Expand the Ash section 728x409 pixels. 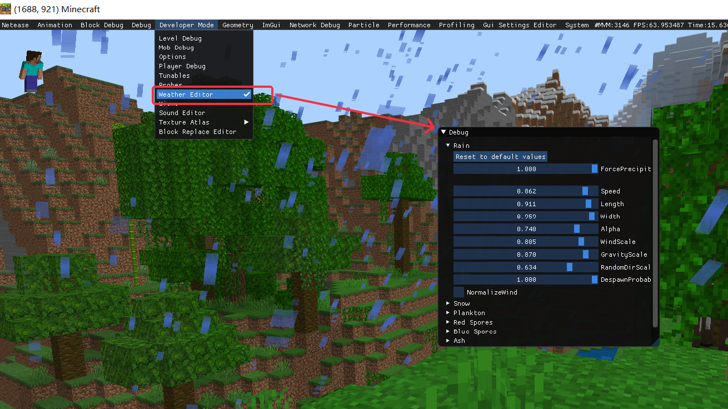click(x=448, y=341)
